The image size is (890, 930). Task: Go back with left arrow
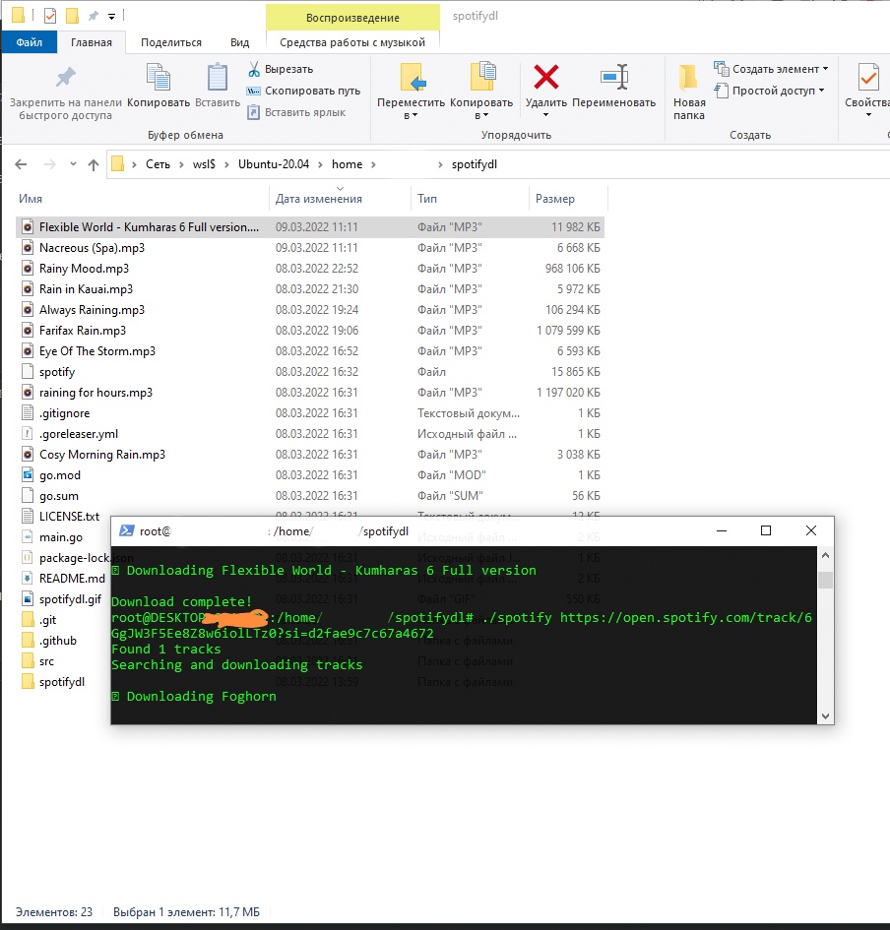click(21, 164)
